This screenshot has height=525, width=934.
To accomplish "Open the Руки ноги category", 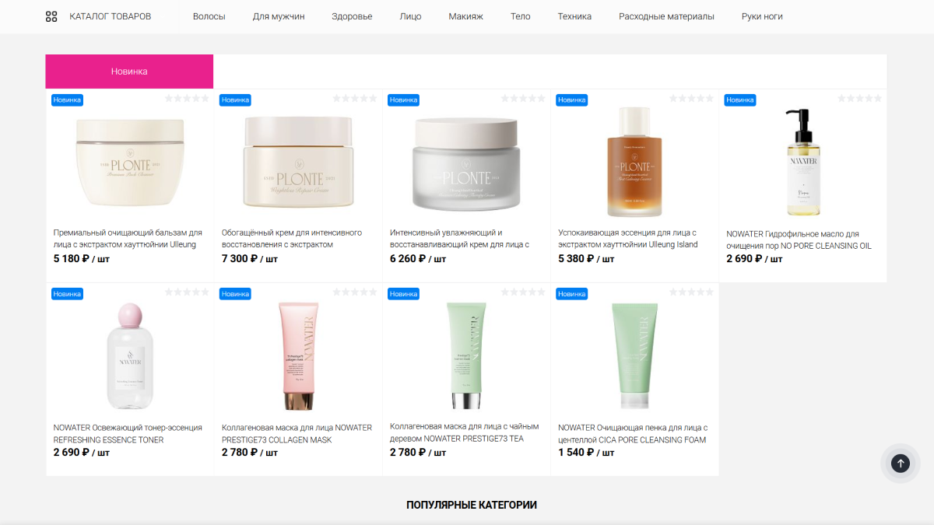I will tap(762, 16).
